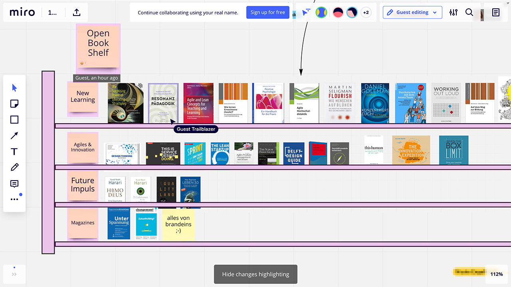Select The Innovation Expedition book cover
511x287 pixels.
click(x=411, y=150)
